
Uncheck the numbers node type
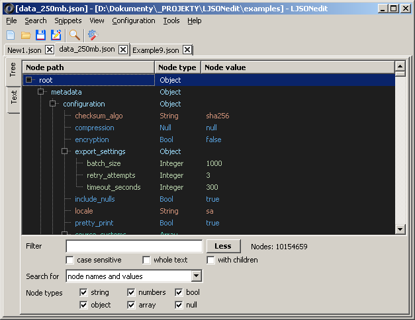tap(131, 292)
